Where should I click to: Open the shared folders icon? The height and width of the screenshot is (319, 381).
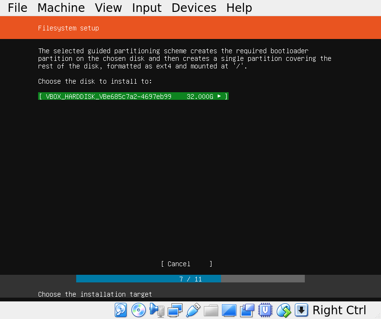[x=211, y=310]
